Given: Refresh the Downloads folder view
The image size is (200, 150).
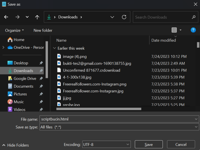Looking at the screenshot, I should pyautogui.click(x=124, y=17).
